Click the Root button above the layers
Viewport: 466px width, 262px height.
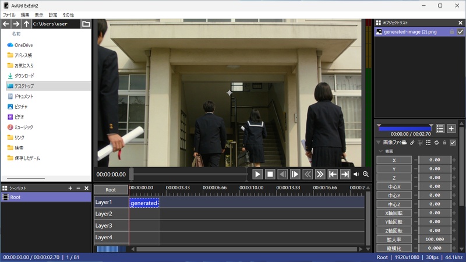pos(111,190)
